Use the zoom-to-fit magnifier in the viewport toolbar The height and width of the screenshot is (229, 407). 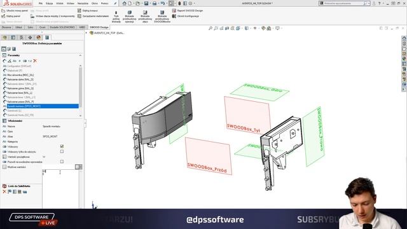(x=210, y=28)
